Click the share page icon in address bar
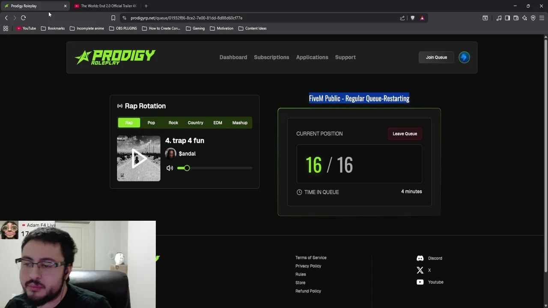This screenshot has height=308, width=548. [x=402, y=18]
